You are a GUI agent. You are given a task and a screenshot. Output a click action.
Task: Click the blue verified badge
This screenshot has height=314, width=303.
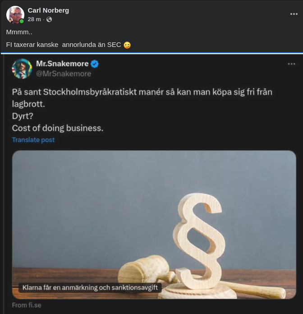coord(95,64)
